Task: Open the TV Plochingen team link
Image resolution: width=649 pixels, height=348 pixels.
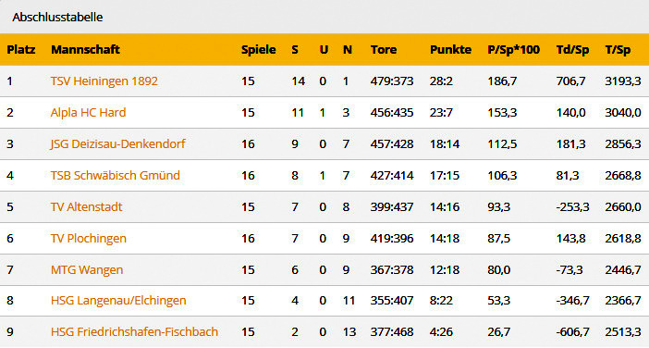Action: tap(88, 238)
